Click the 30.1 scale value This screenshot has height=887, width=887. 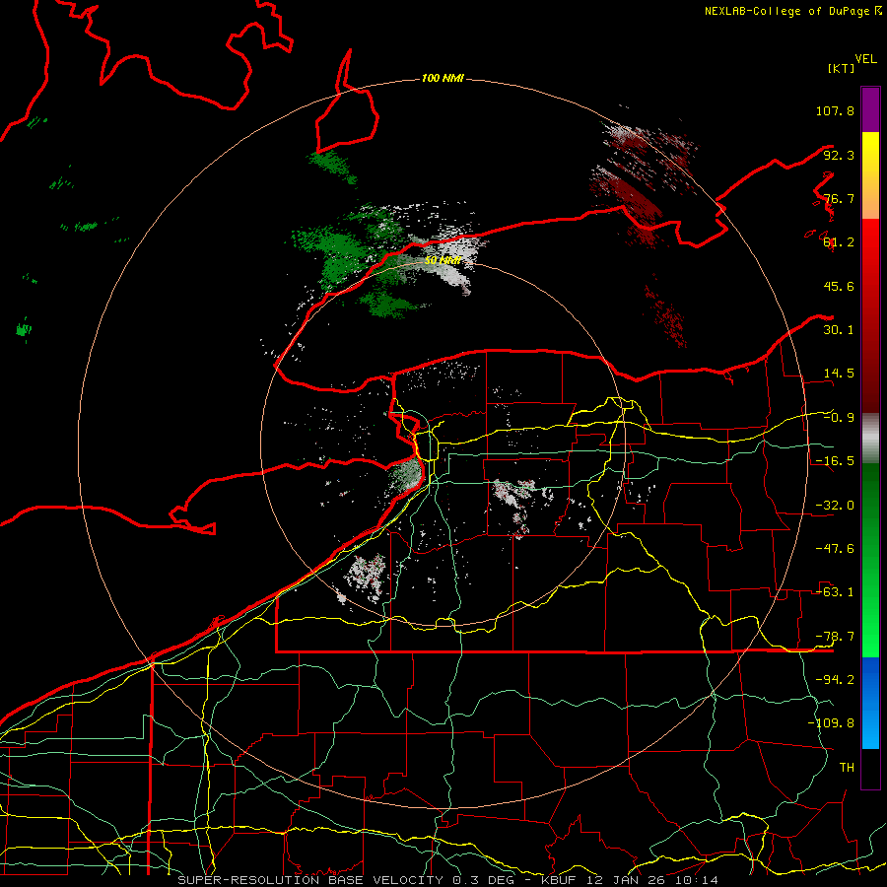[839, 330]
